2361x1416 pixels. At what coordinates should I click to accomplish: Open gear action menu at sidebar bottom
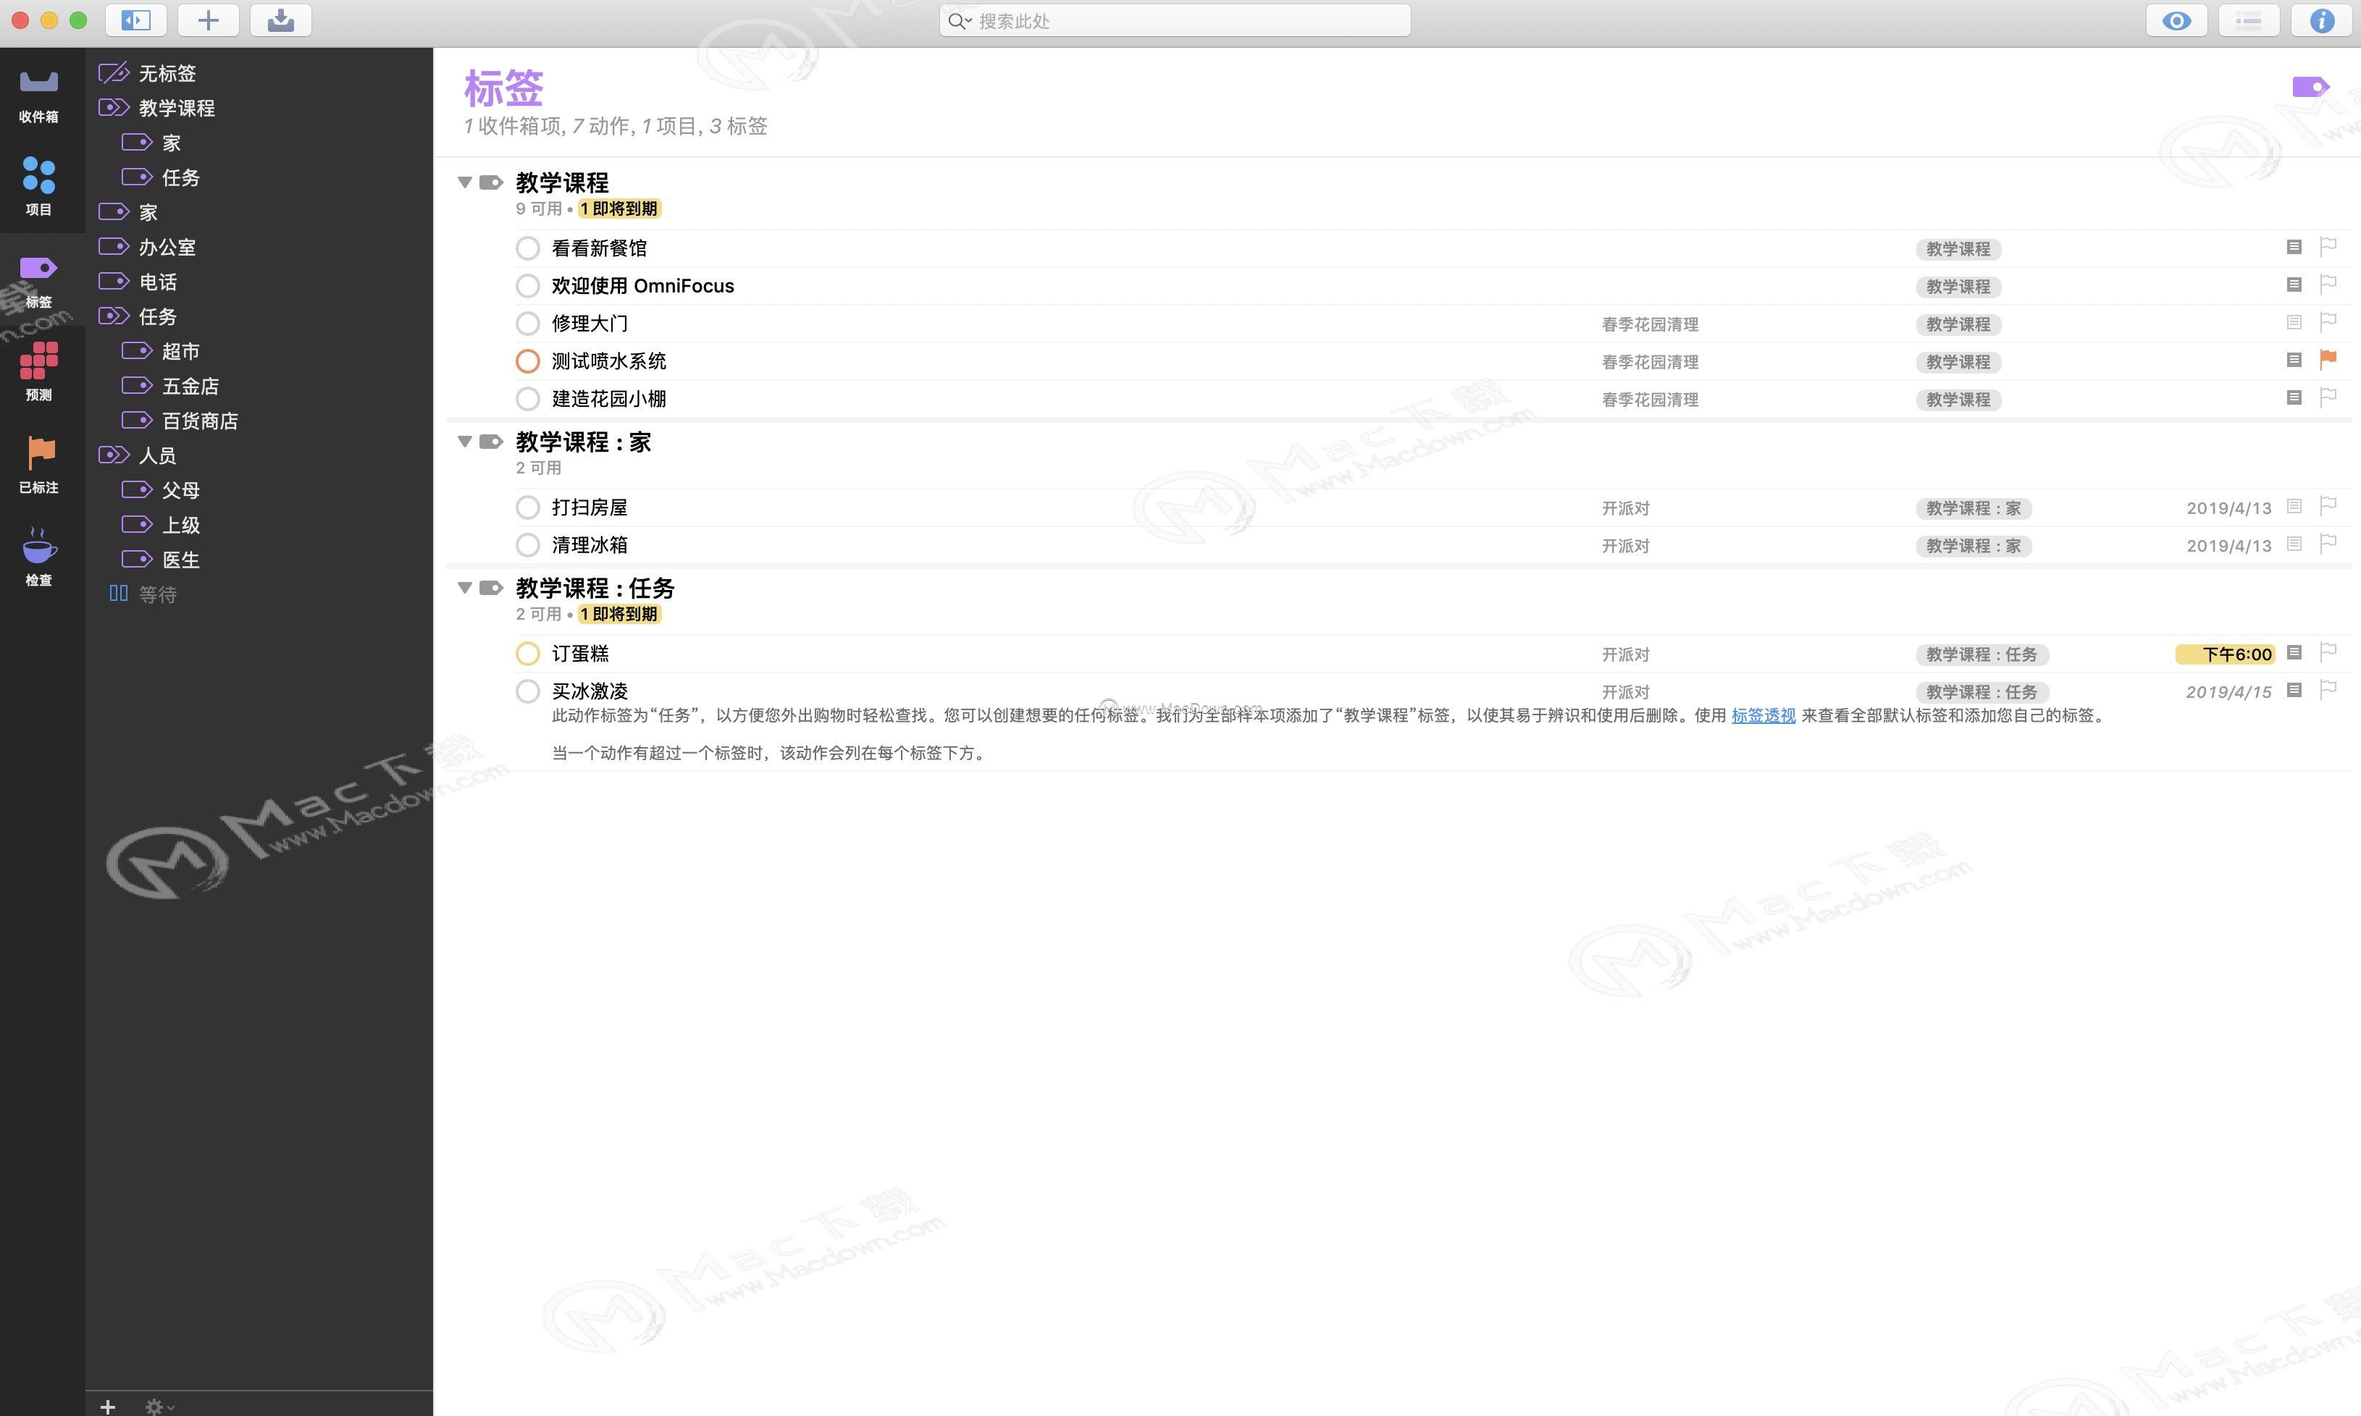[x=159, y=1406]
